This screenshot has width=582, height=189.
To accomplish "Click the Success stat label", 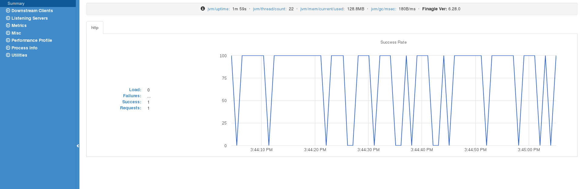I will point(132,102).
